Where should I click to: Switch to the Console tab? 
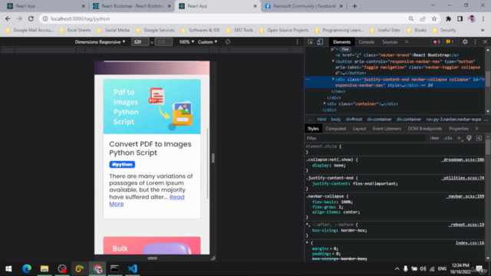[367, 42]
